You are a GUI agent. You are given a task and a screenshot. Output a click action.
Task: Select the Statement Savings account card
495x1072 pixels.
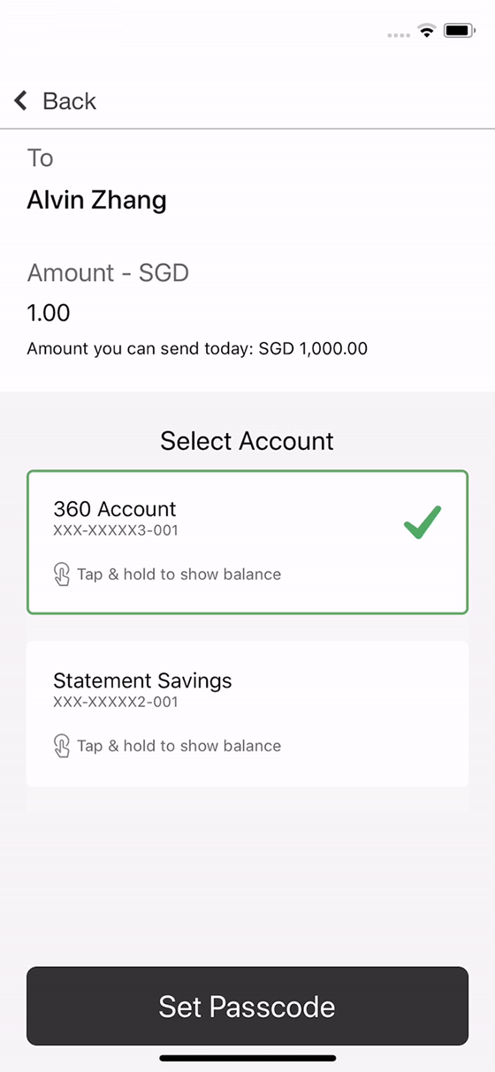click(247, 714)
